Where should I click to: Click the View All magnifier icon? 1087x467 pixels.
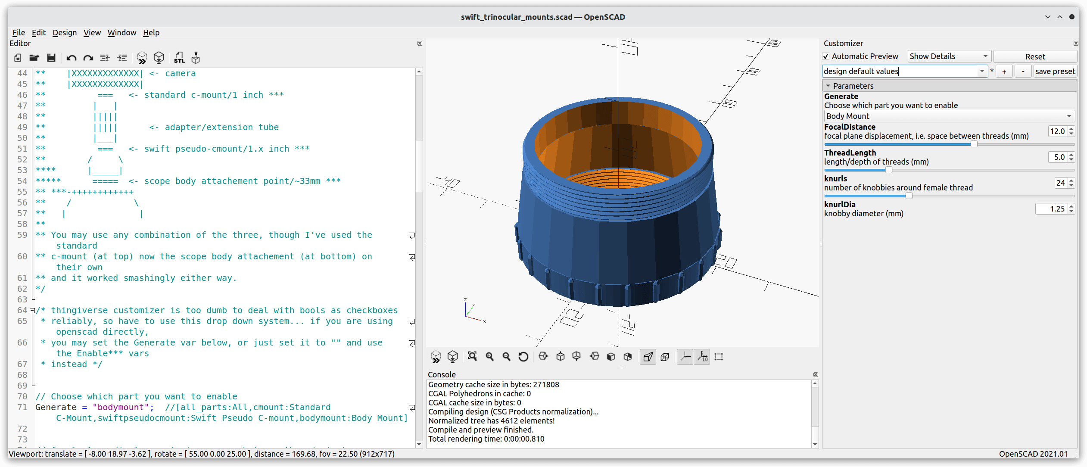click(x=473, y=357)
